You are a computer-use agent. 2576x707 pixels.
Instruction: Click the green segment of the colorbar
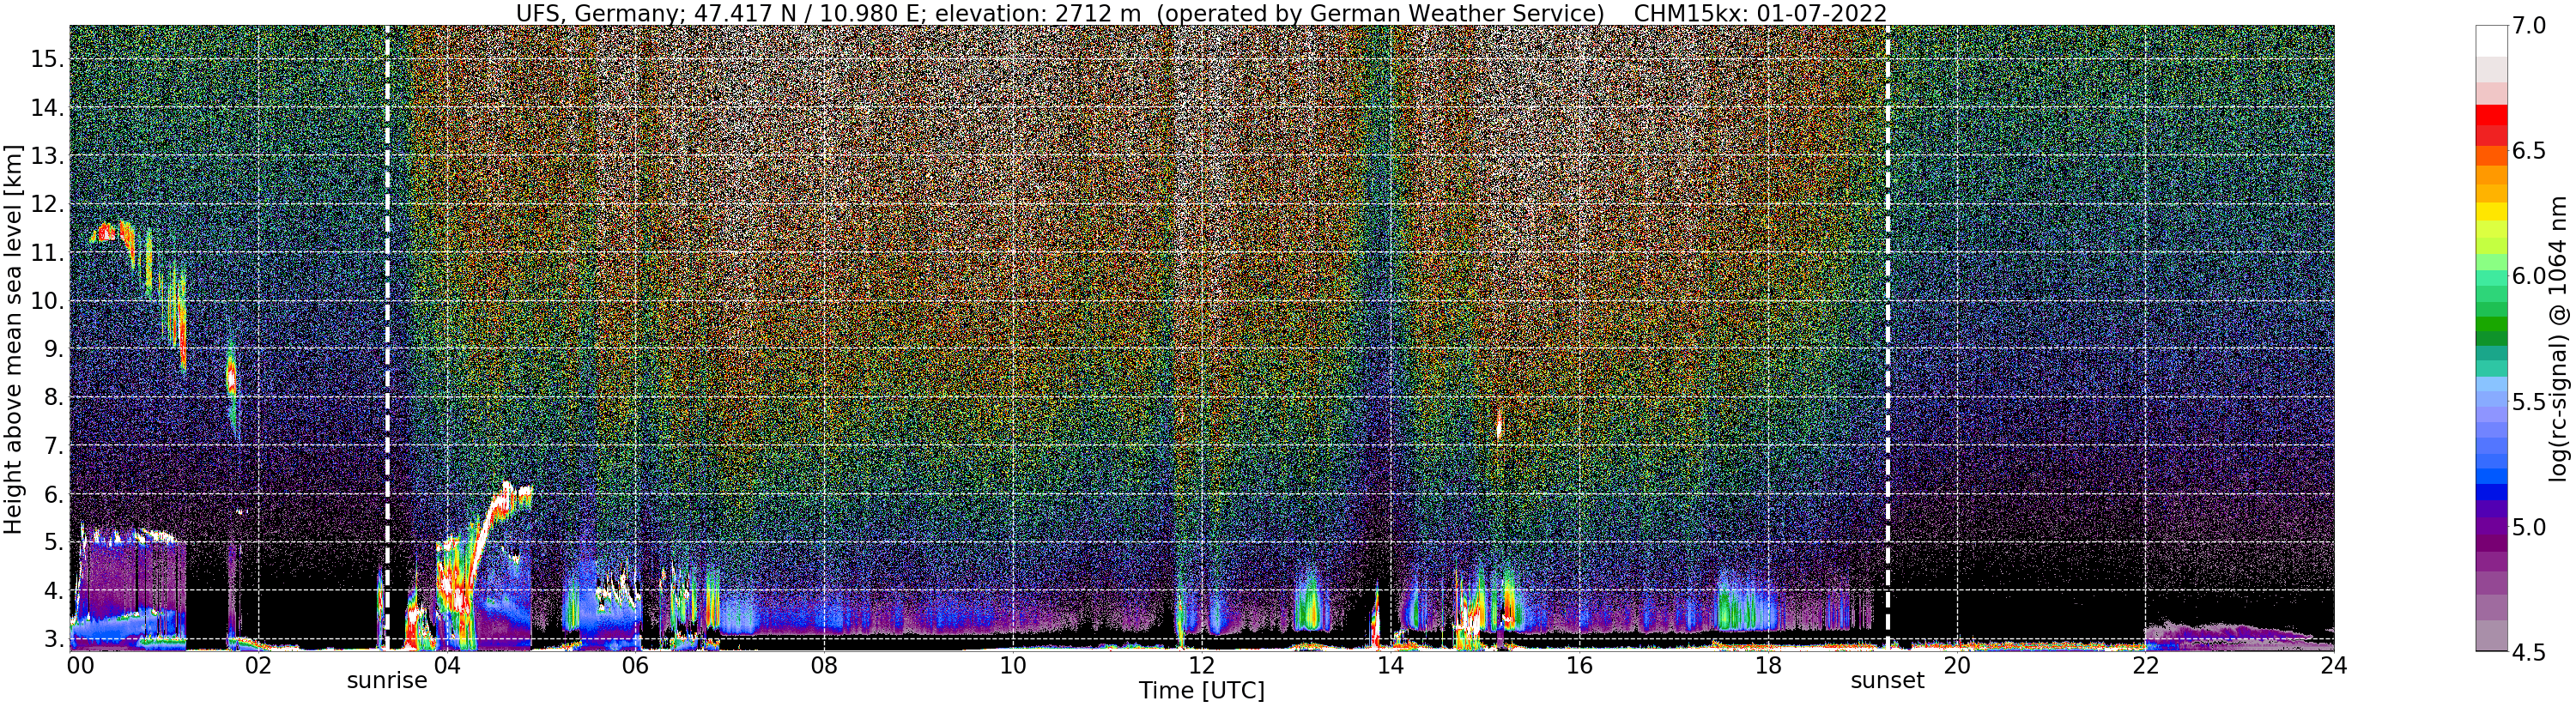point(2491,326)
